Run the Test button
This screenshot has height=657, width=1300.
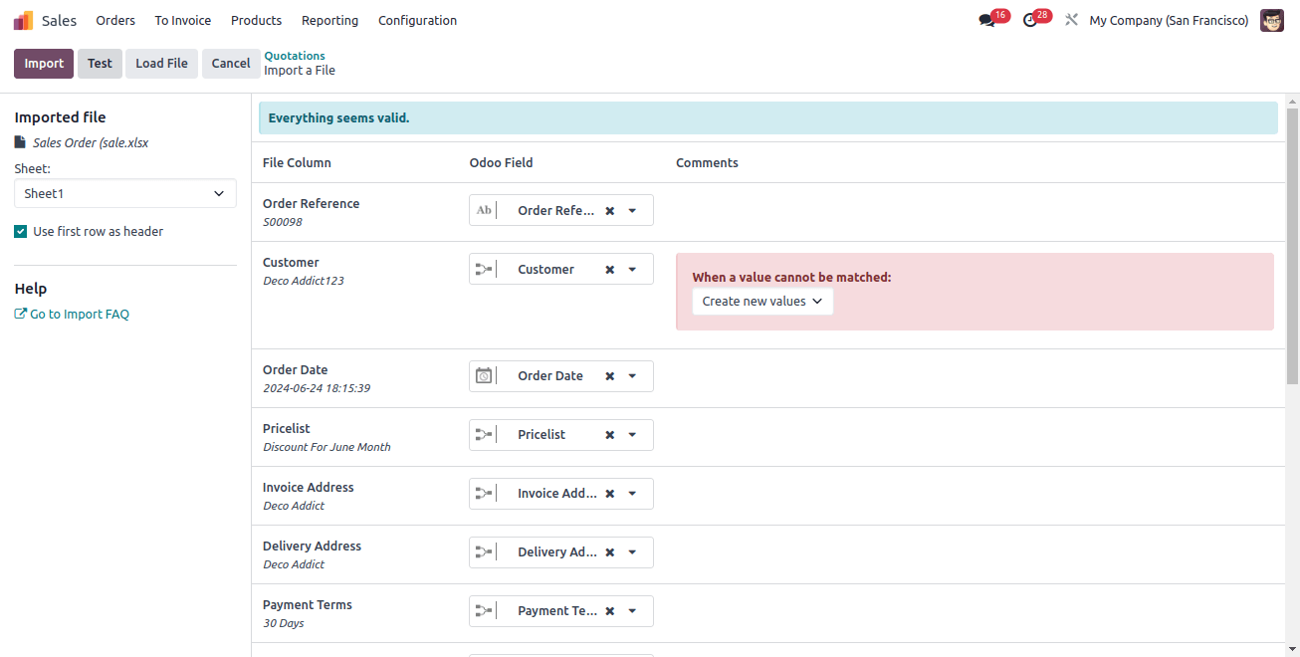click(100, 64)
